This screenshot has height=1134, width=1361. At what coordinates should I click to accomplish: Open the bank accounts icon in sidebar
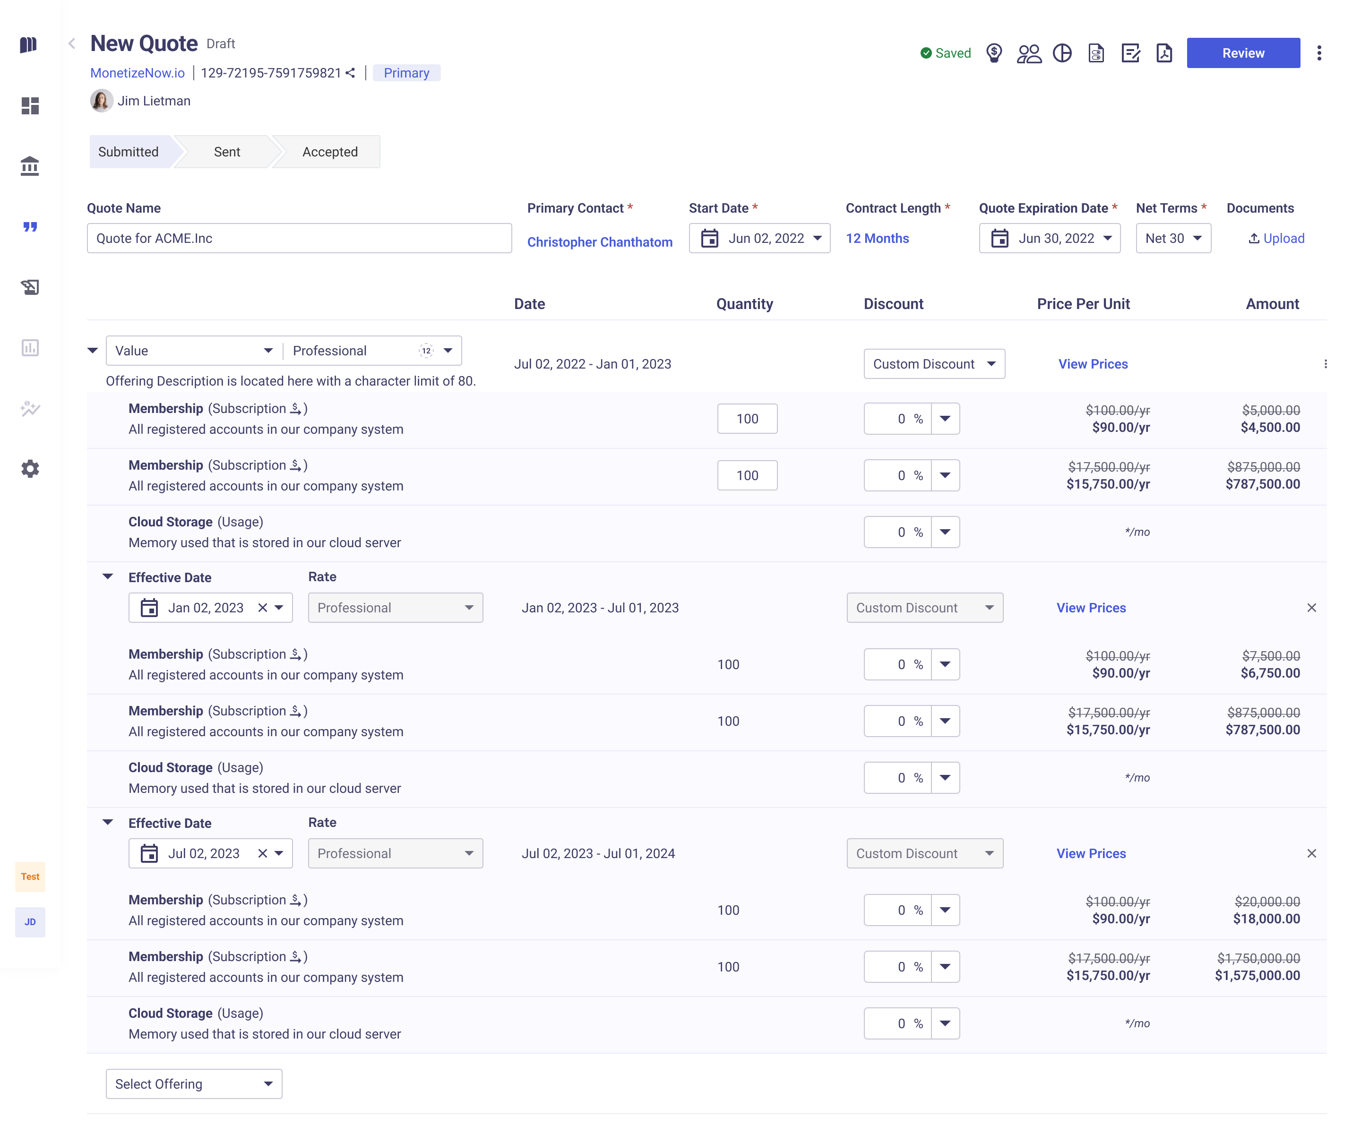coord(30,166)
